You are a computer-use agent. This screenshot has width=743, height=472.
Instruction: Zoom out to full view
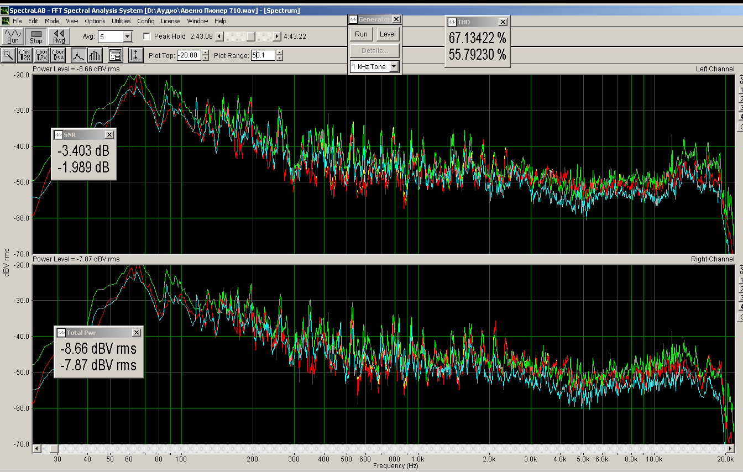(x=58, y=55)
